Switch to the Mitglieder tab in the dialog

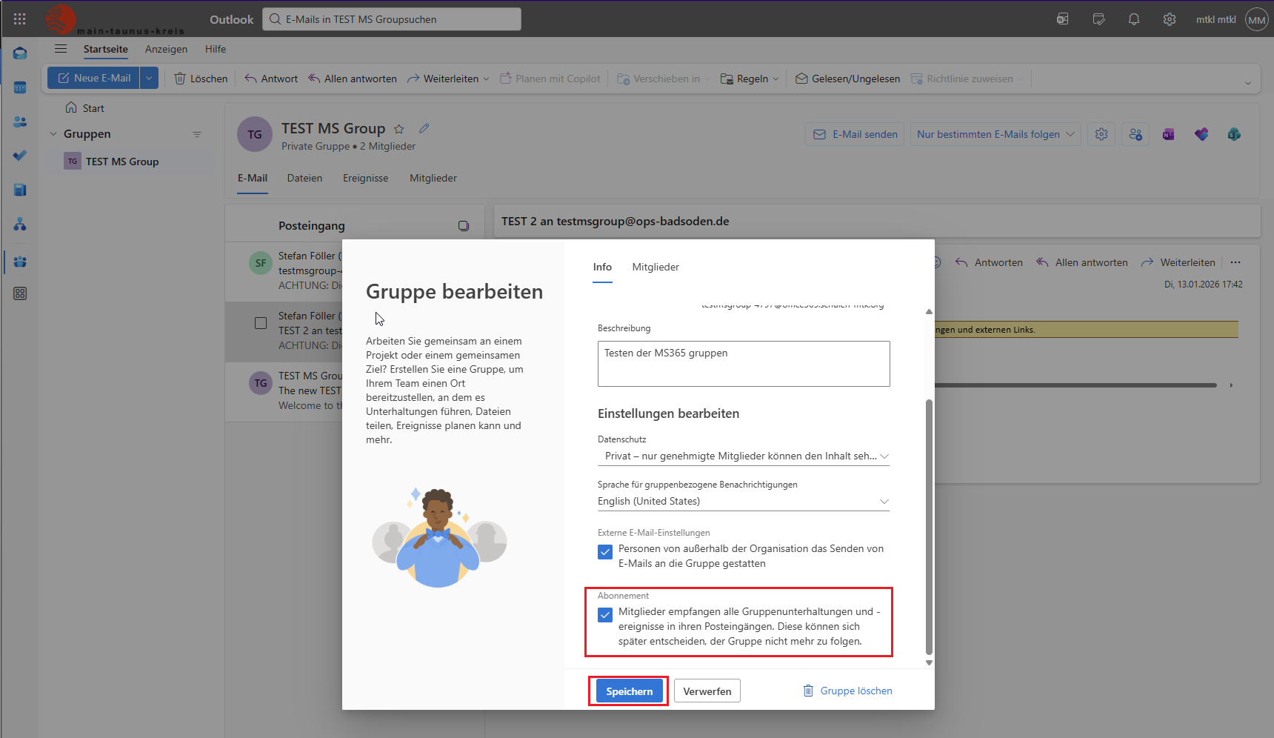pos(655,267)
